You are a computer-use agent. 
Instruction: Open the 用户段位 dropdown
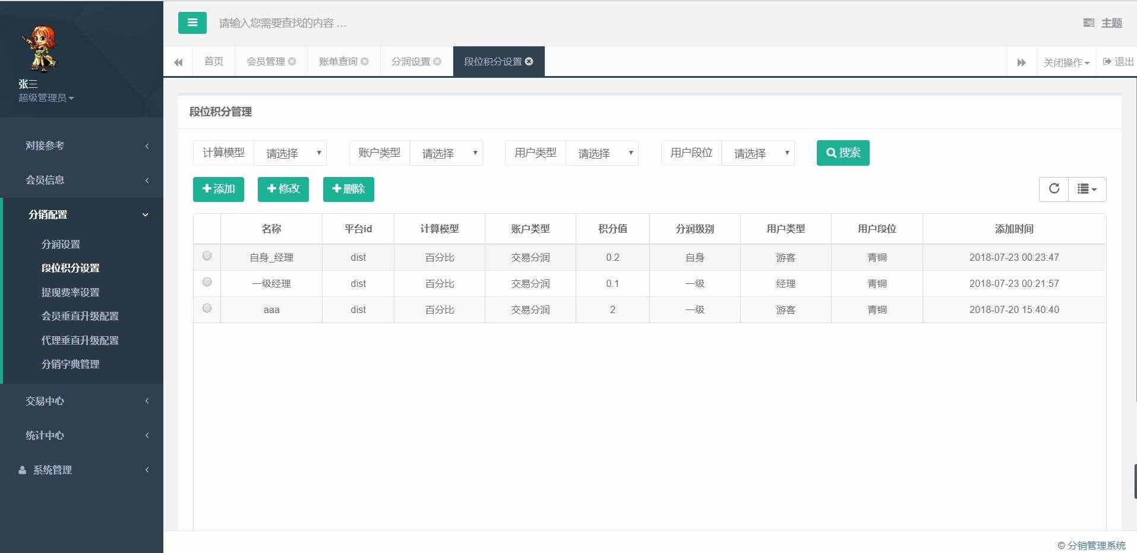758,153
